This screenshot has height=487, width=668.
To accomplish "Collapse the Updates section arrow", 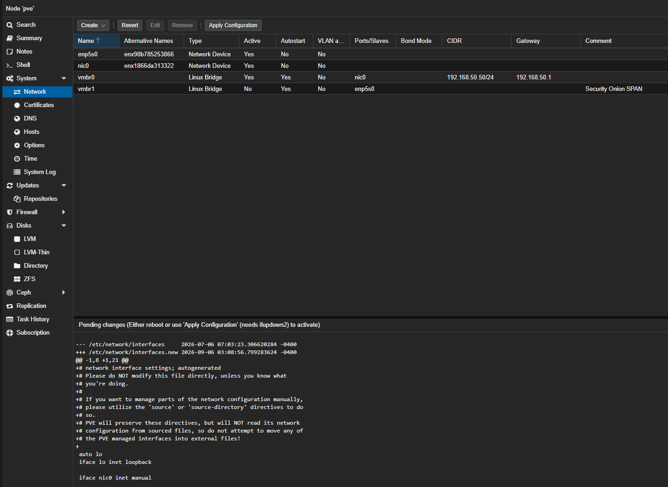I will tap(64, 186).
